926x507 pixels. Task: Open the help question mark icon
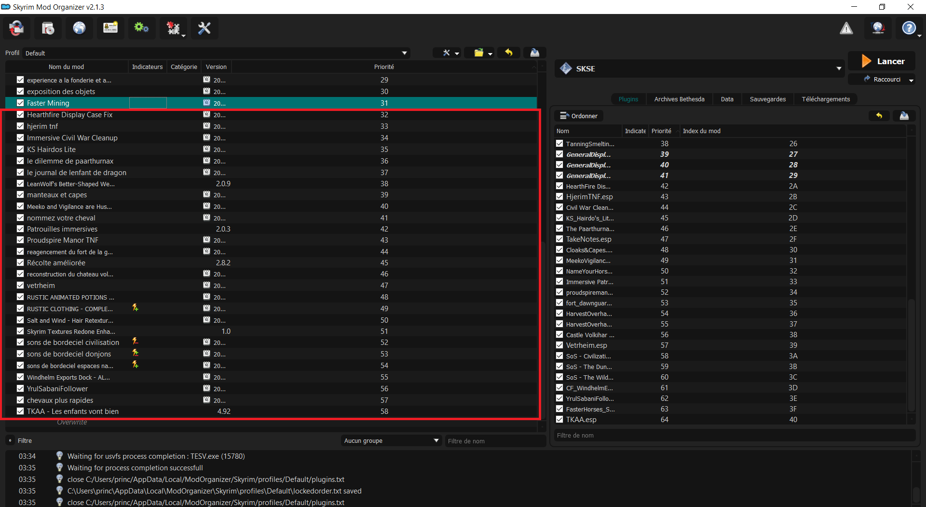[x=909, y=28]
